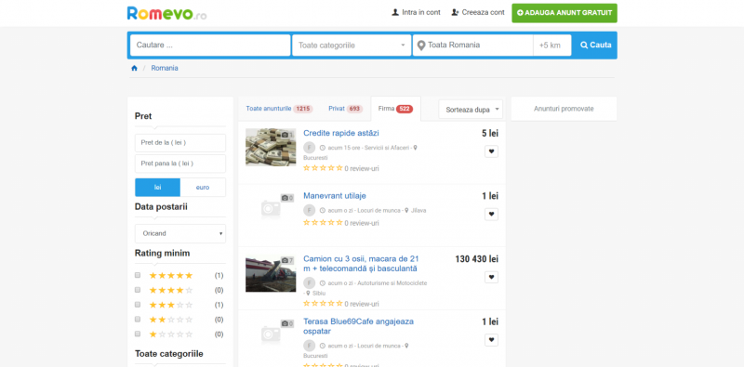Click the Pret pana la input

(180, 164)
